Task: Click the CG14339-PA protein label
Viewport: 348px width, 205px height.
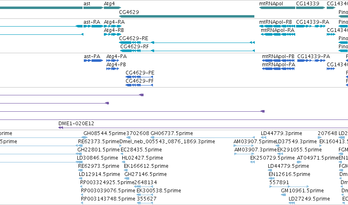Action: coord(314,56)
